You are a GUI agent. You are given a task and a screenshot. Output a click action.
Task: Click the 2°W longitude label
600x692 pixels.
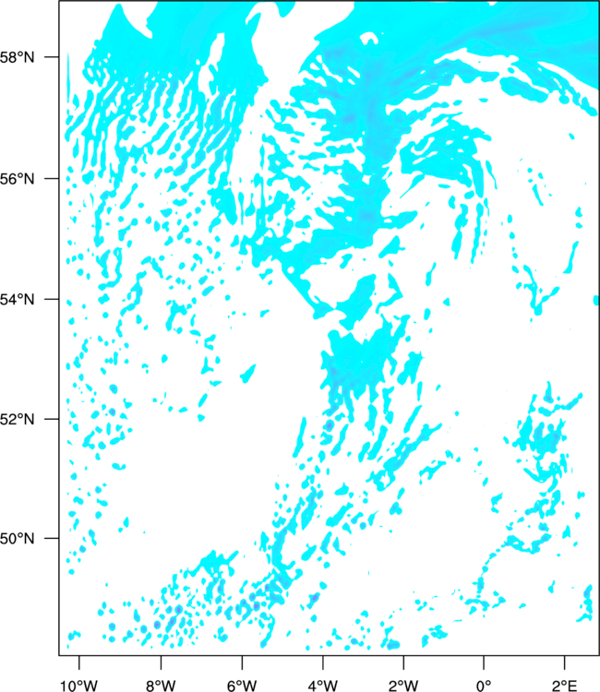[x=403, y=686]
